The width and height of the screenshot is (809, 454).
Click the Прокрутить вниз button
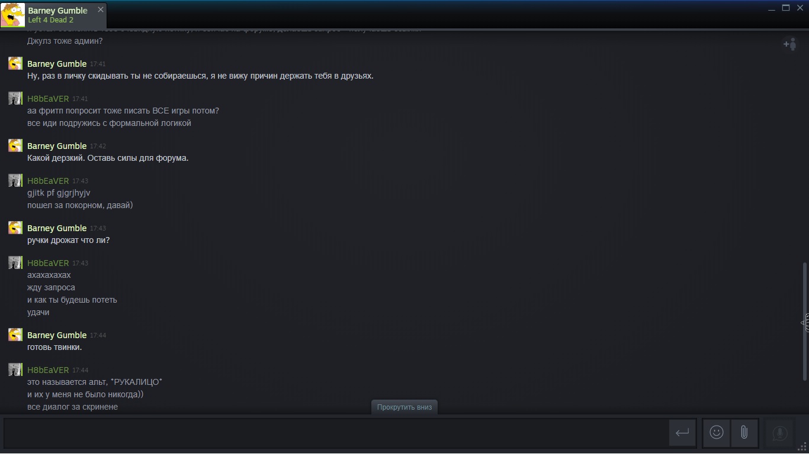click(x=404, y=407)
